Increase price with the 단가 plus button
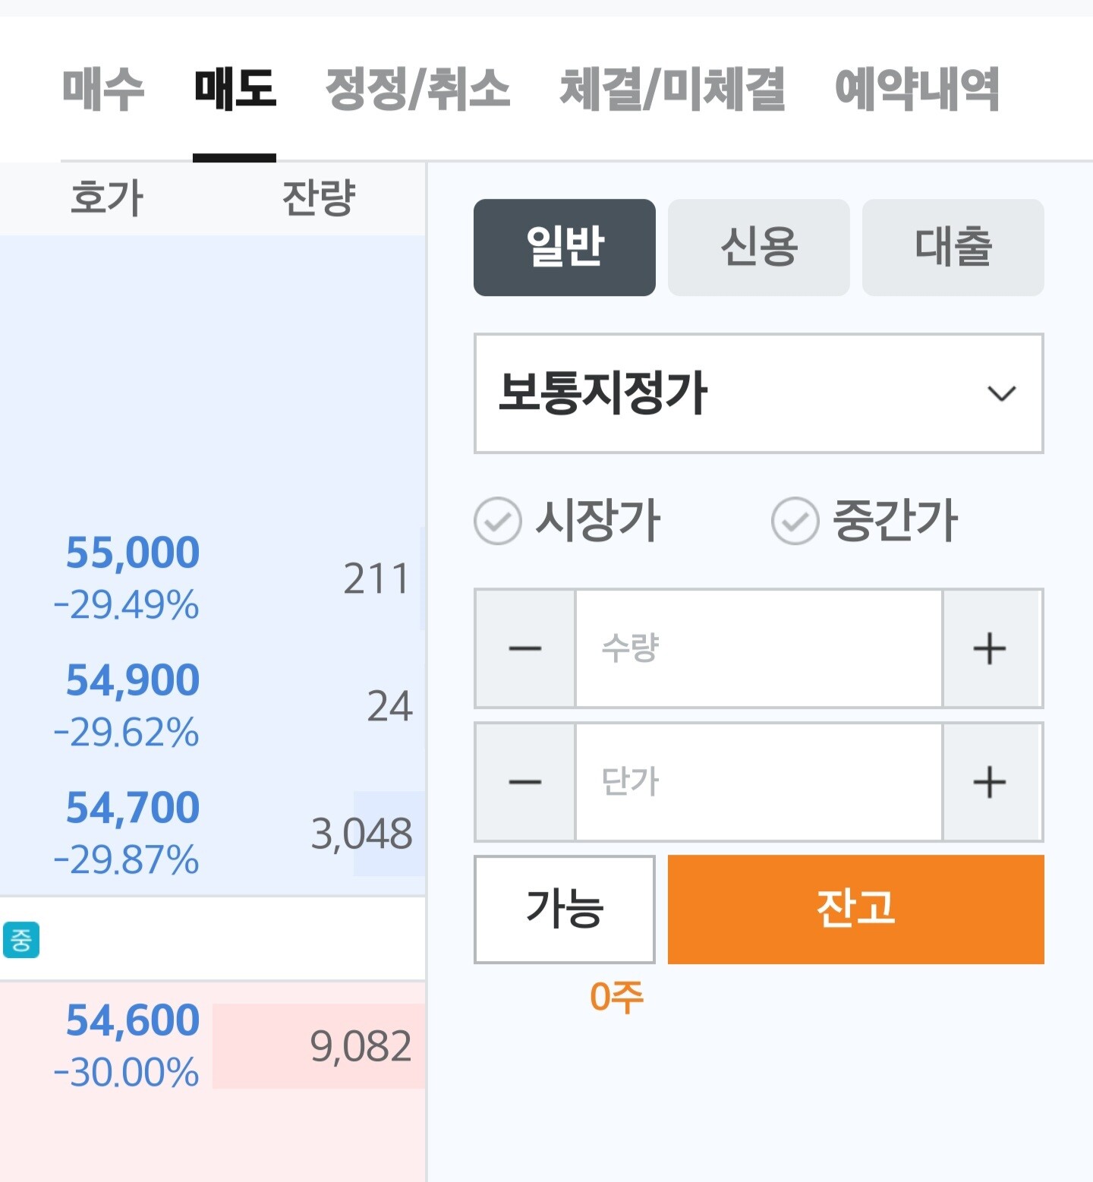The image size is (1093, 1182). [x=991, y=782]
